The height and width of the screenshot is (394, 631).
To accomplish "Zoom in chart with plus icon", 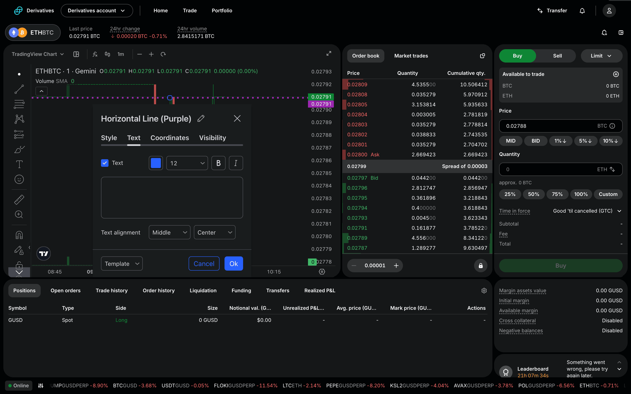I will [151, 54].
